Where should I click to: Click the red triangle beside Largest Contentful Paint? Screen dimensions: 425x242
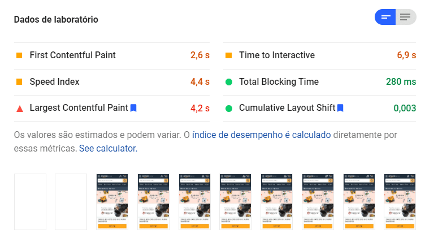pos(19,108)
